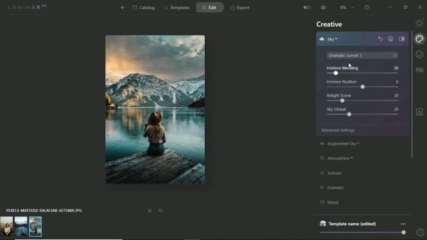Select the currently highlighted filmstrip thumbnail
The width and height of the screenshot is (427, 240).
35,227
